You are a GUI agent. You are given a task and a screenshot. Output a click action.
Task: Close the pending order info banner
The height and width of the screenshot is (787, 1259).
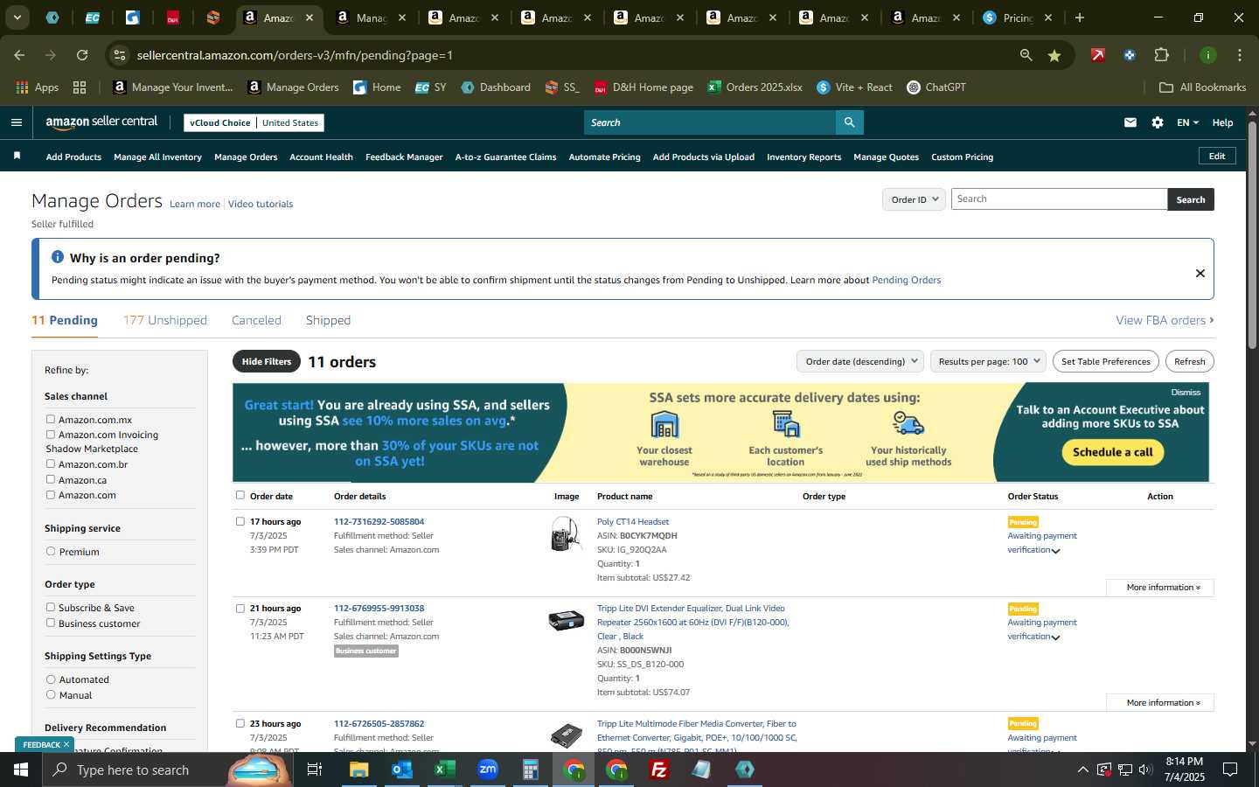1200,273
